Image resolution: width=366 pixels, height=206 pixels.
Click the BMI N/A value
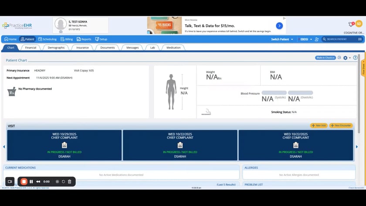pos(276,77)
